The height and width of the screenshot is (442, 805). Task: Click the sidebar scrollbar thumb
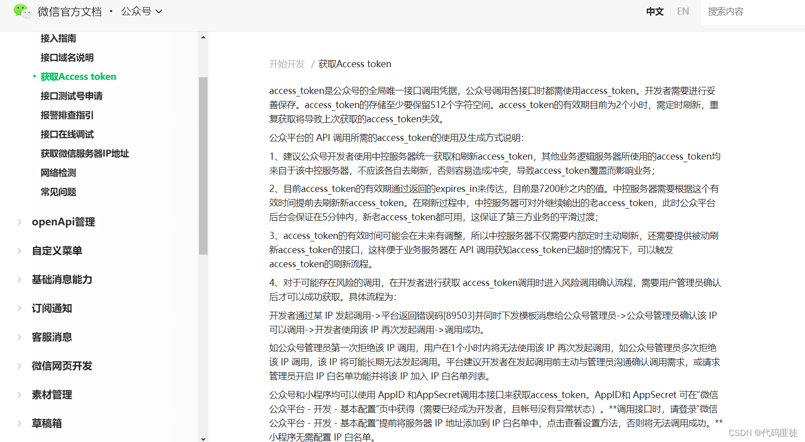(203, 166)
